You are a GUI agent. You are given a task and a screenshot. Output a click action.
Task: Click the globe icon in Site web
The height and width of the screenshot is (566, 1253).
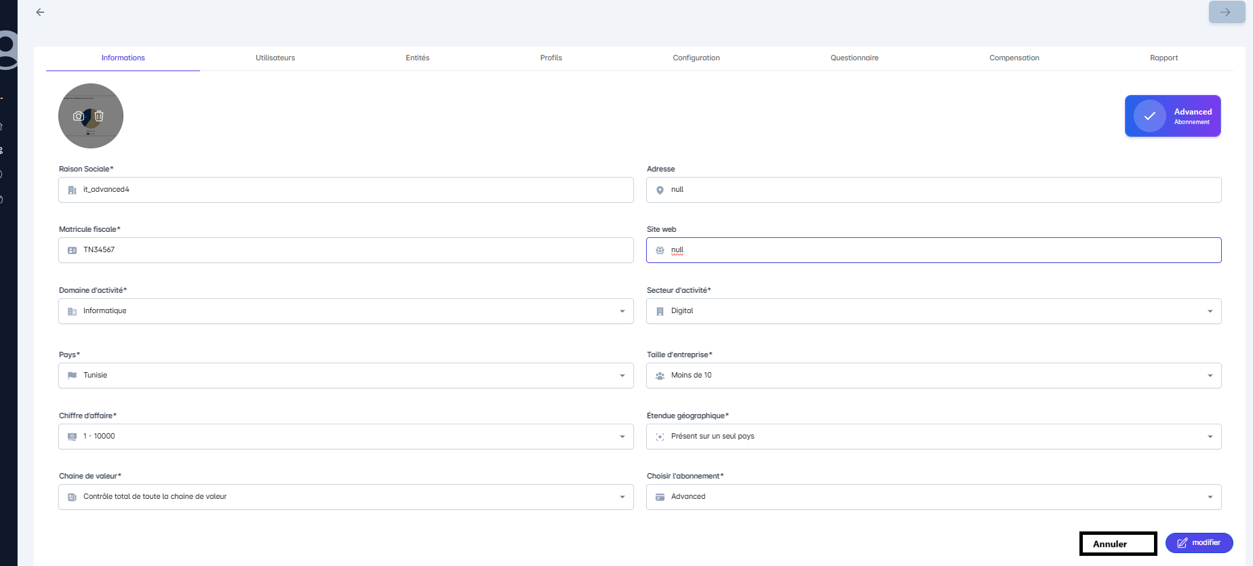click(660, 250)
